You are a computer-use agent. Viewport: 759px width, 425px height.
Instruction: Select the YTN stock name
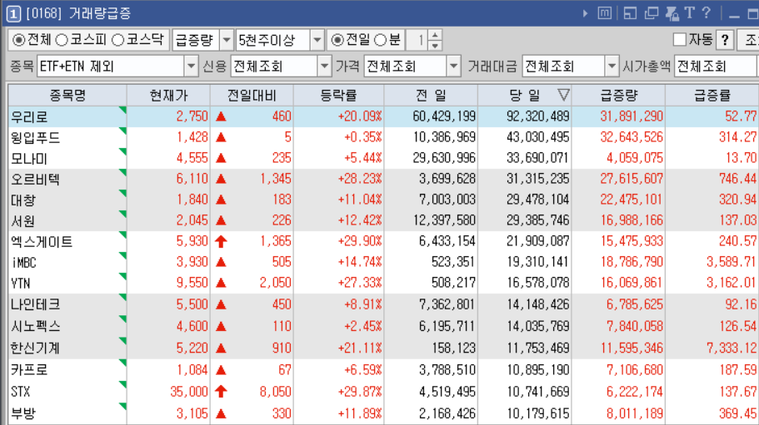[x=21, y=283]
